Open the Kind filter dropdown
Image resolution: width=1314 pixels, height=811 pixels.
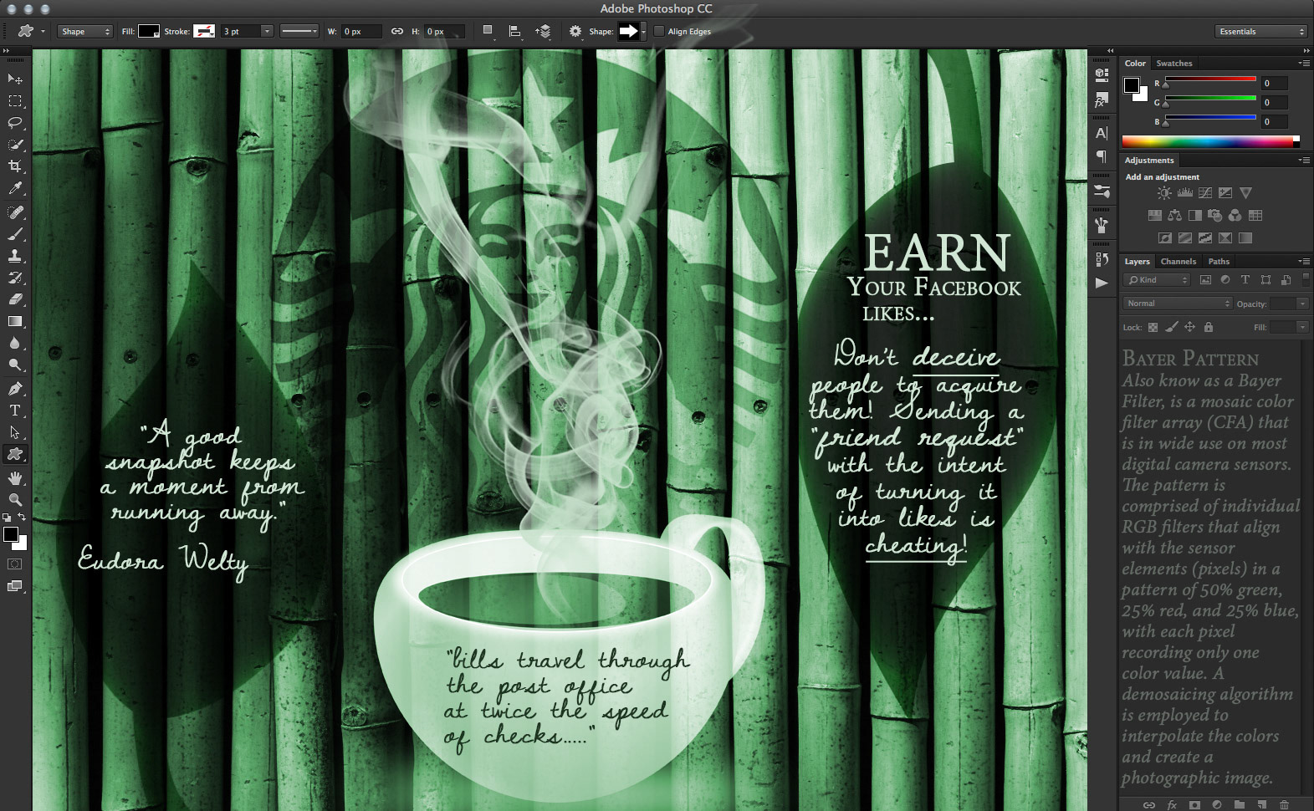(1157, 280)
